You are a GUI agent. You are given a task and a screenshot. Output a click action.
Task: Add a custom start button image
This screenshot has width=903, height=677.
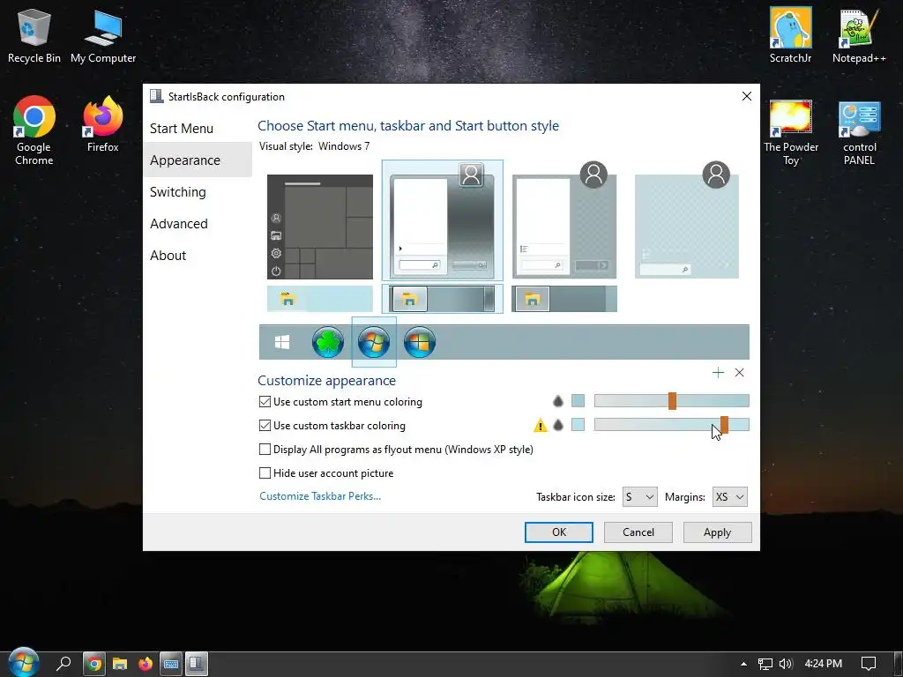pos(718,373)
